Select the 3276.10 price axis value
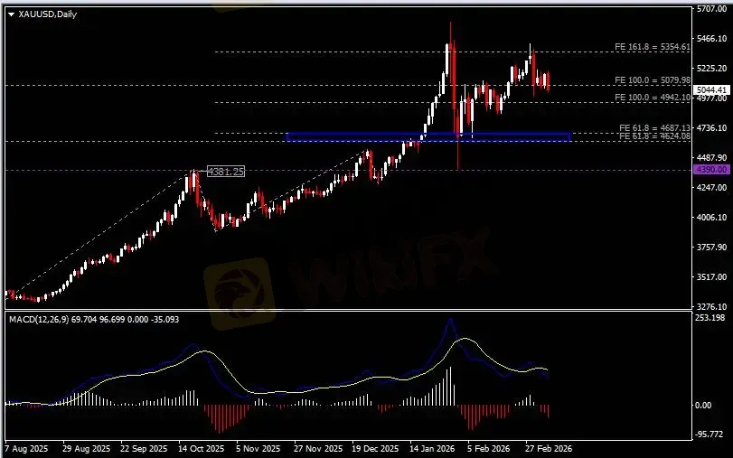 point(711,307)
